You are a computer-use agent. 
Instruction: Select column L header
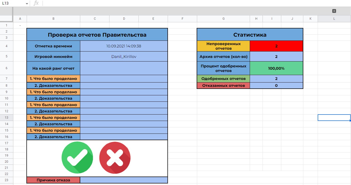334,19
